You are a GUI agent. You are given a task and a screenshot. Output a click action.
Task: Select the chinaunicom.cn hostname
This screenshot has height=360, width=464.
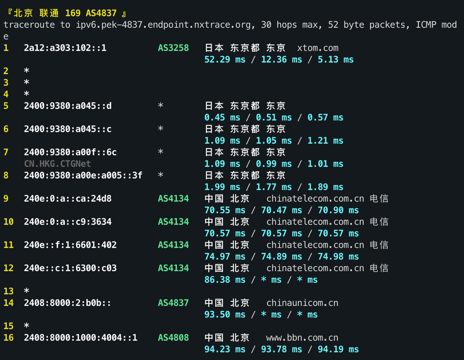(x=302, y=303)
